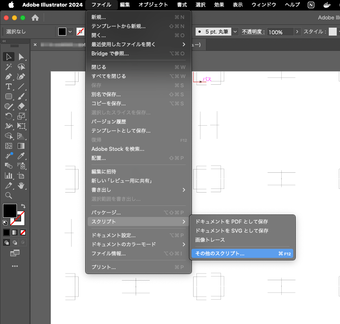Select the Rotate tool

click(x=9, y=116)
